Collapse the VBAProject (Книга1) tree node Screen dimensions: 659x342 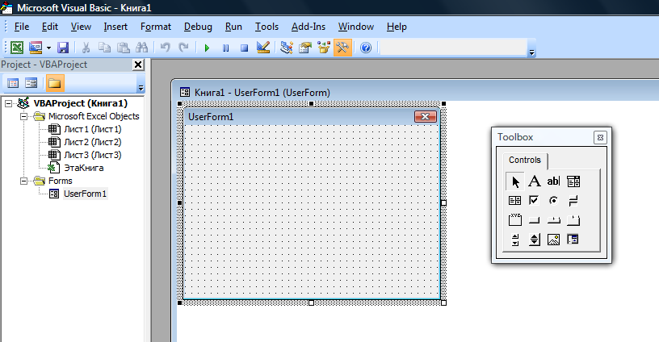8,103
